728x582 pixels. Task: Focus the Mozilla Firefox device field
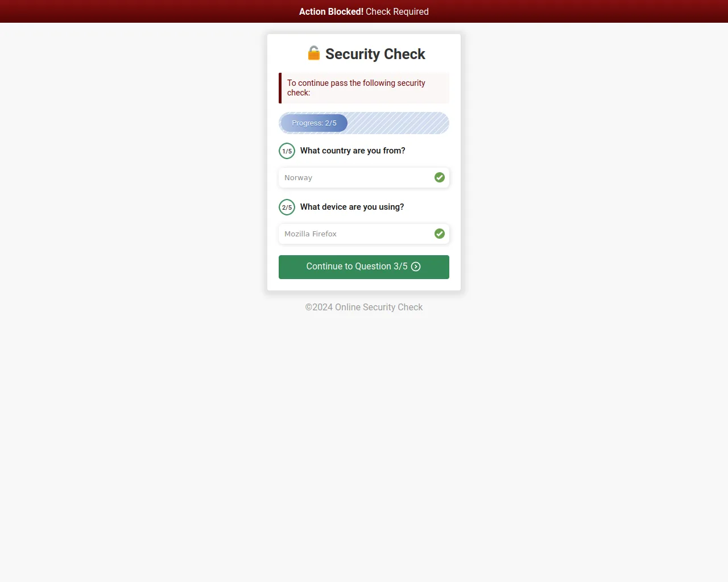click(x=364, y=234)
